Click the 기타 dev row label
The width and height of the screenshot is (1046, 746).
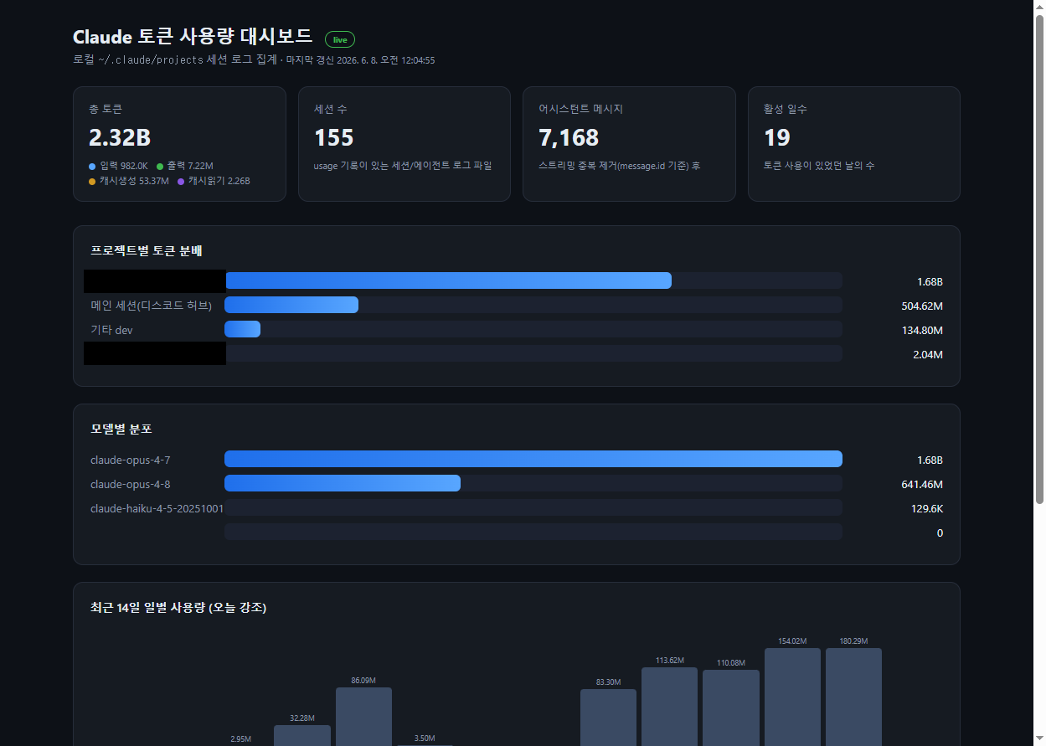click(111, 330)
